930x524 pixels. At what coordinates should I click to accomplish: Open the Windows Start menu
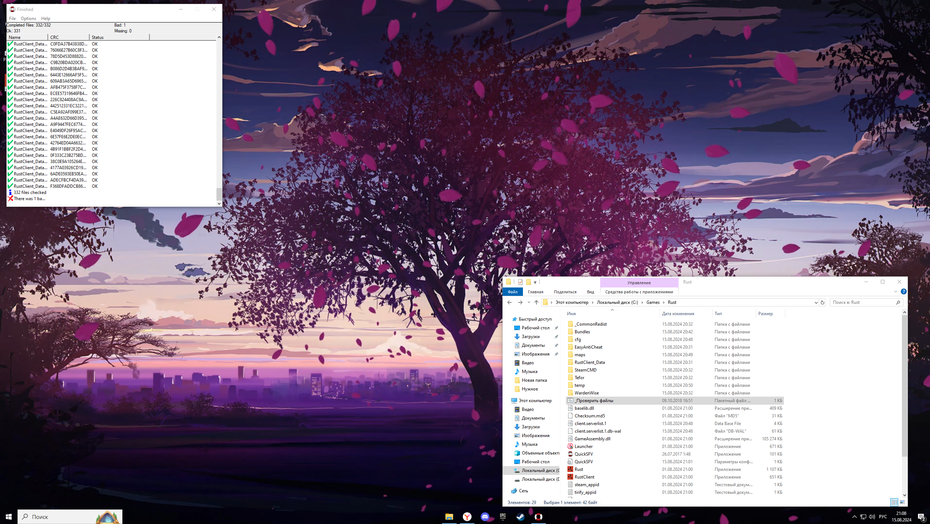tap(9, 517)
